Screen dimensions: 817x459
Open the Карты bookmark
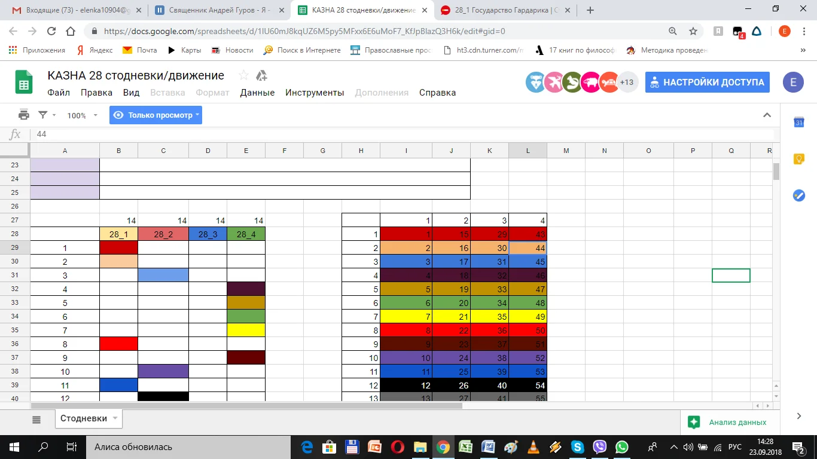(184, 50)
